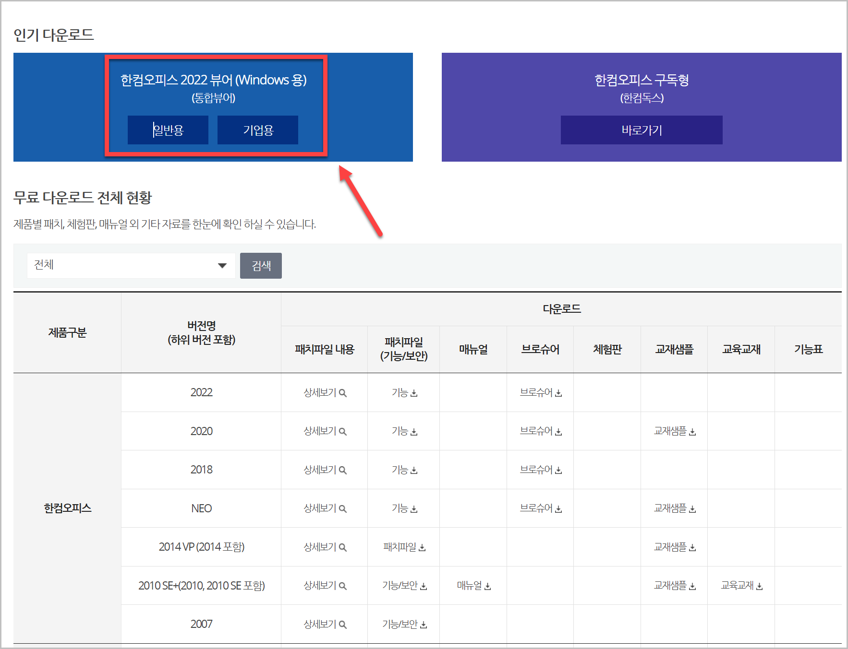Viewport: 848px width, 649px height.
Task: Click the 브로슈어 column header
Action: tap(540, 349)
